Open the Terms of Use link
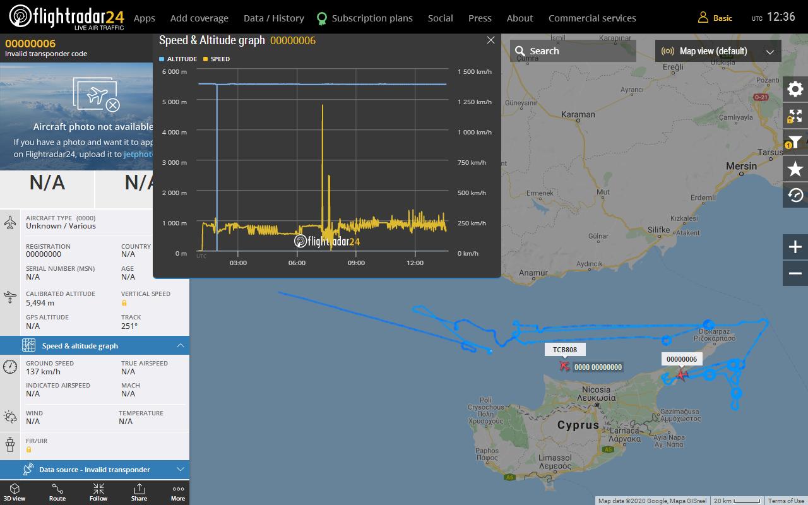This screenshot has width=808, height=505. point(786,501)
